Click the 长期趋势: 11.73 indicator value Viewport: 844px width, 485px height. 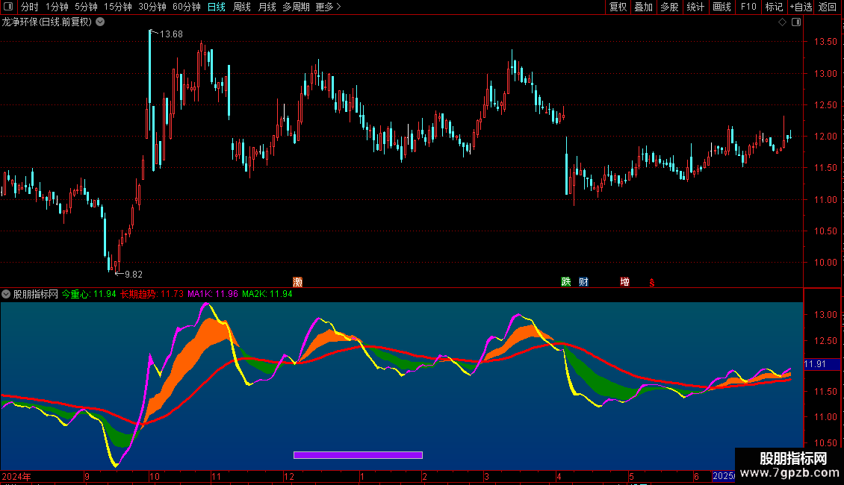(152, 294)
